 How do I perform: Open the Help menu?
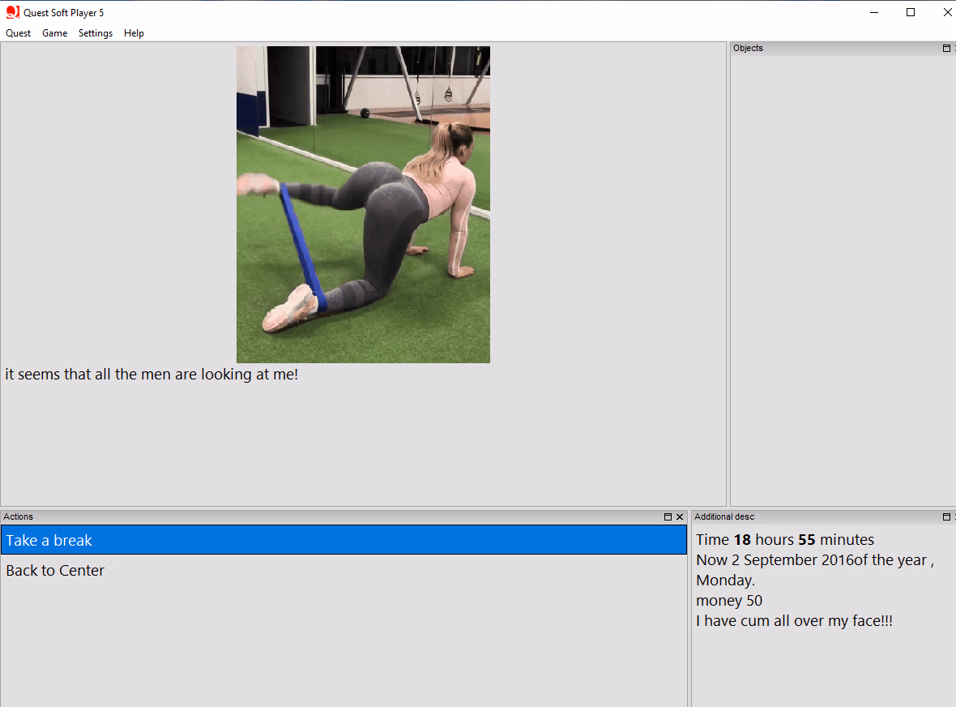(134, 33)
